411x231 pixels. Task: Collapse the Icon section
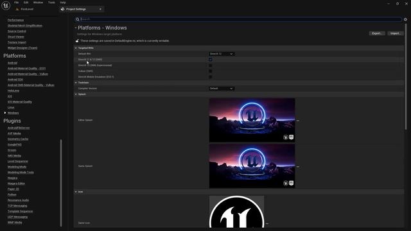76,192
